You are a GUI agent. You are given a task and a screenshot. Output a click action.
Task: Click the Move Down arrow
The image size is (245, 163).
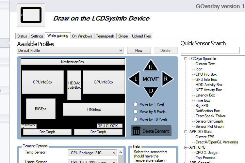[151, 92]
